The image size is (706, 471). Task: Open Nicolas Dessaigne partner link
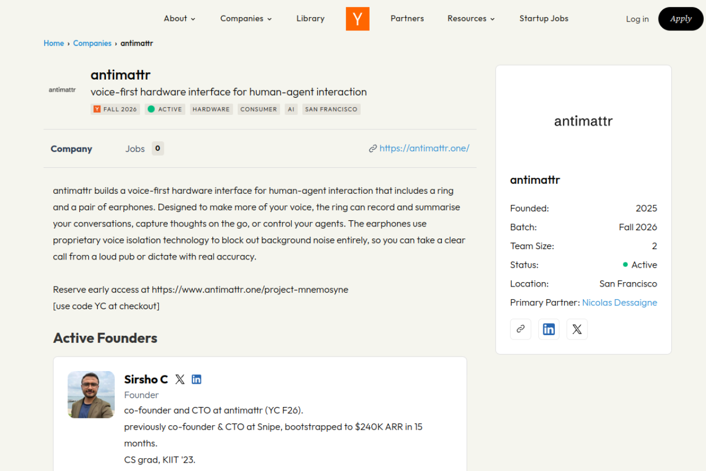coord(619,303)
